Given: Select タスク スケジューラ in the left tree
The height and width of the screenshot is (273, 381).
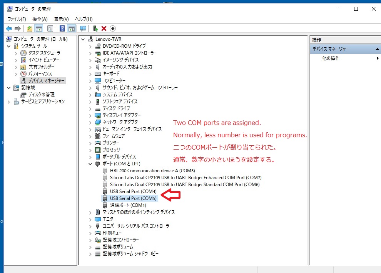Looking at the screenshot, I should point(44,53).
